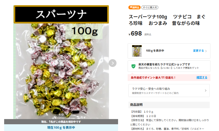The image size is (219, 131).
Task: Click the 現在、1名がこの商品を検討中です notice
Action: [x=61, y=122]
